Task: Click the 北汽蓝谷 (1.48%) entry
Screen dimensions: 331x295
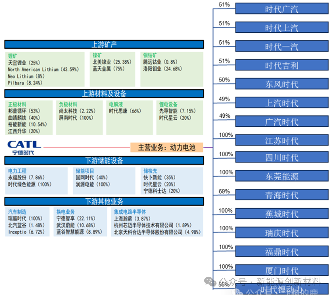Action: tap(26, 225)
